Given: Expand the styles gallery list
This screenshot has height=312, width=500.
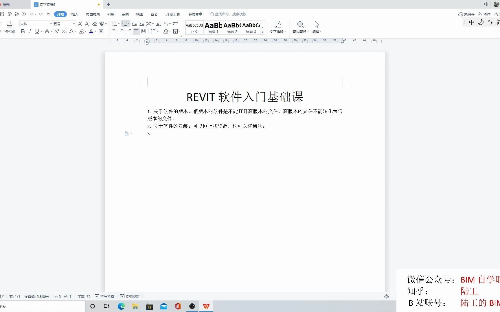Looking at the screenshot, I should [262, 32].
